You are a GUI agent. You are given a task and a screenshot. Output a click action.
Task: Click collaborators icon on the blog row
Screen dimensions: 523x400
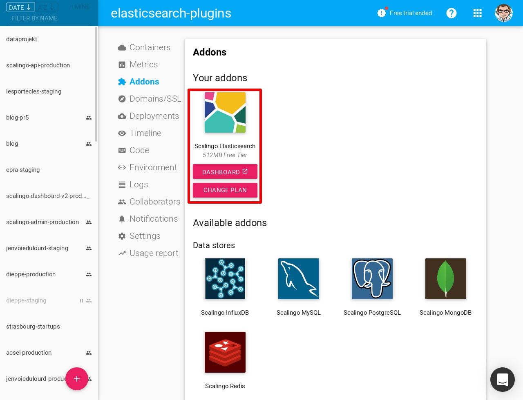tap(89, 144)
